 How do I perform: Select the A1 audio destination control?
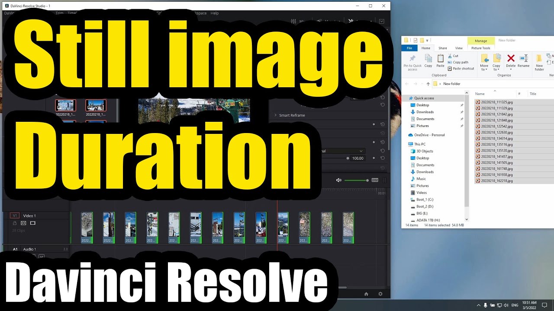(x=15, y=249)
